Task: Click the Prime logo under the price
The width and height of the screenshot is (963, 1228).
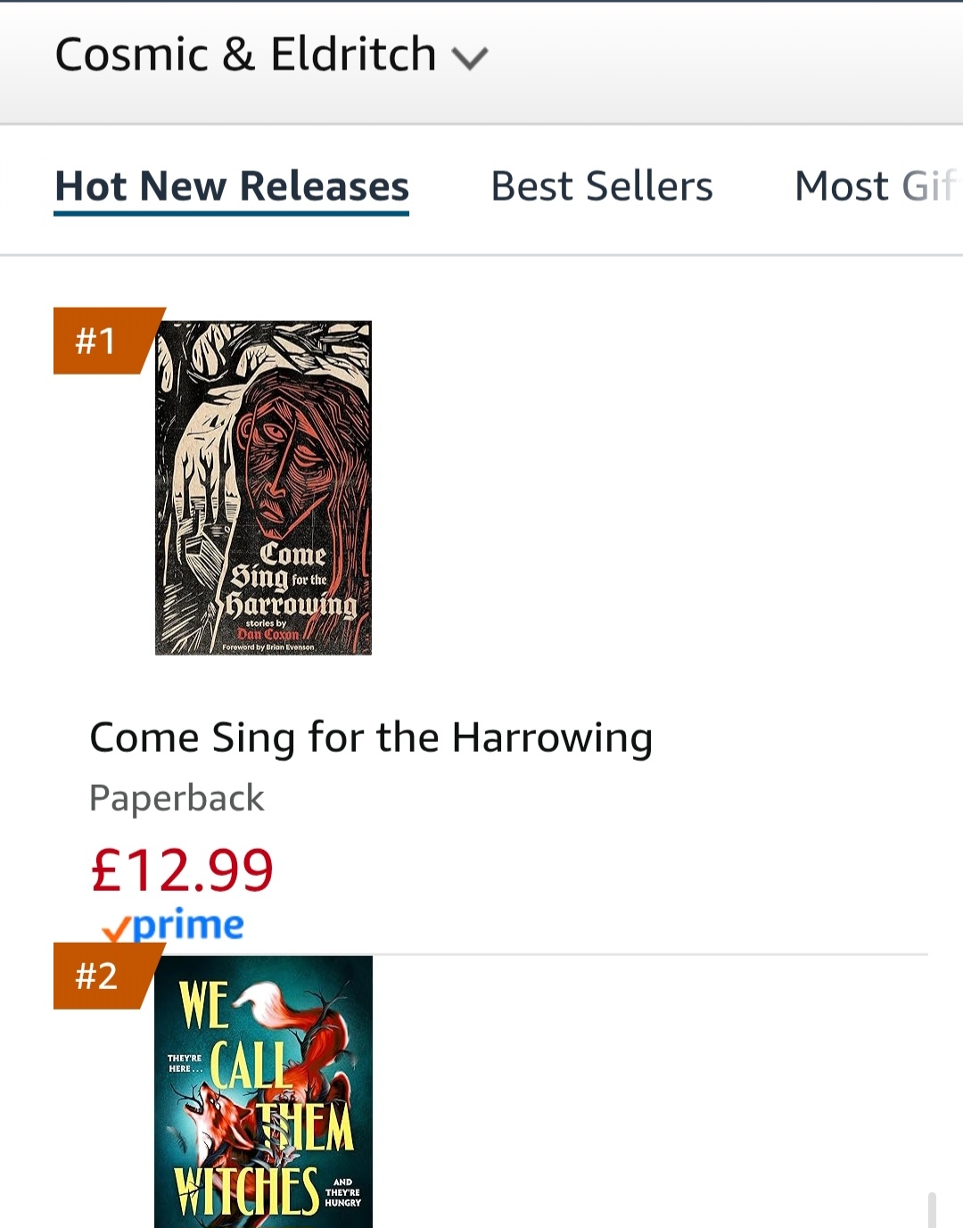Action: 187,926
